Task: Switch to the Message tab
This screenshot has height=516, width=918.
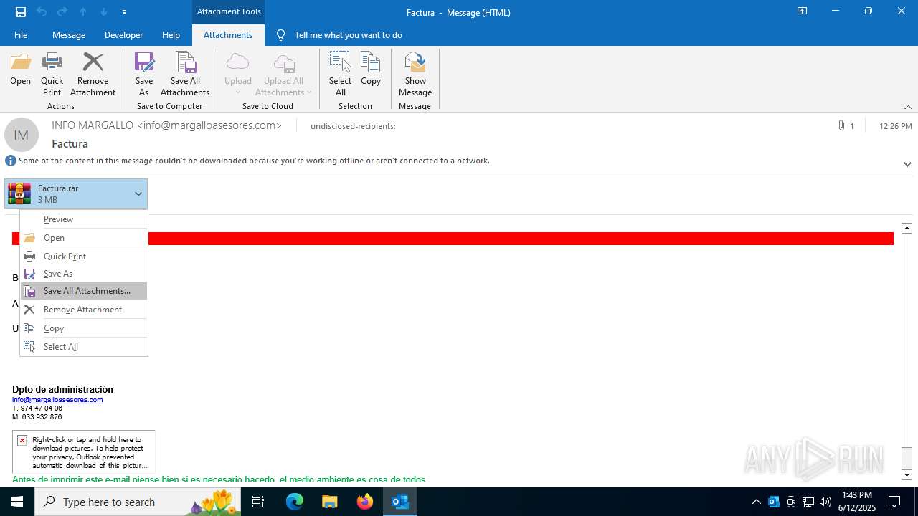Action: (69, 35)
